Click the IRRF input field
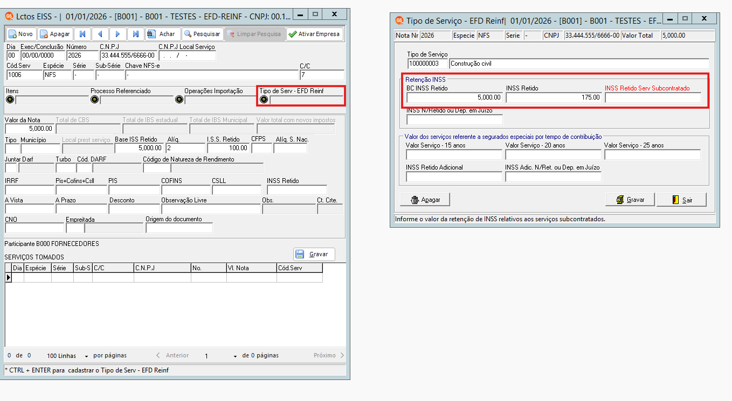Screen dimensions: 732x401 [29, 189]
